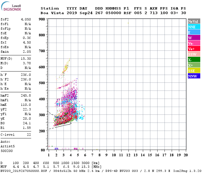Click the 20 MHz frequency axis label

click(x=186, y=155)
